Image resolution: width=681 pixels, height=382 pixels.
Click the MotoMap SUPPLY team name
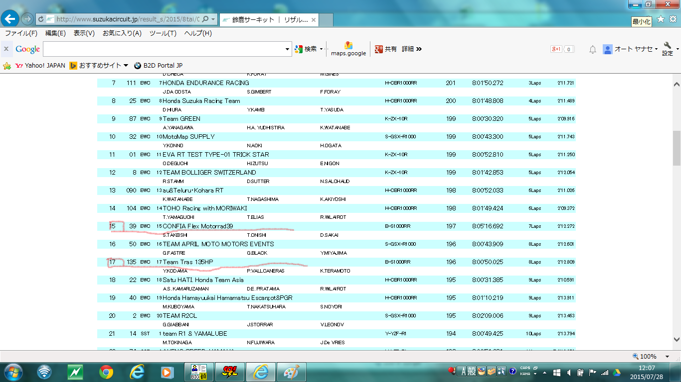188,137
